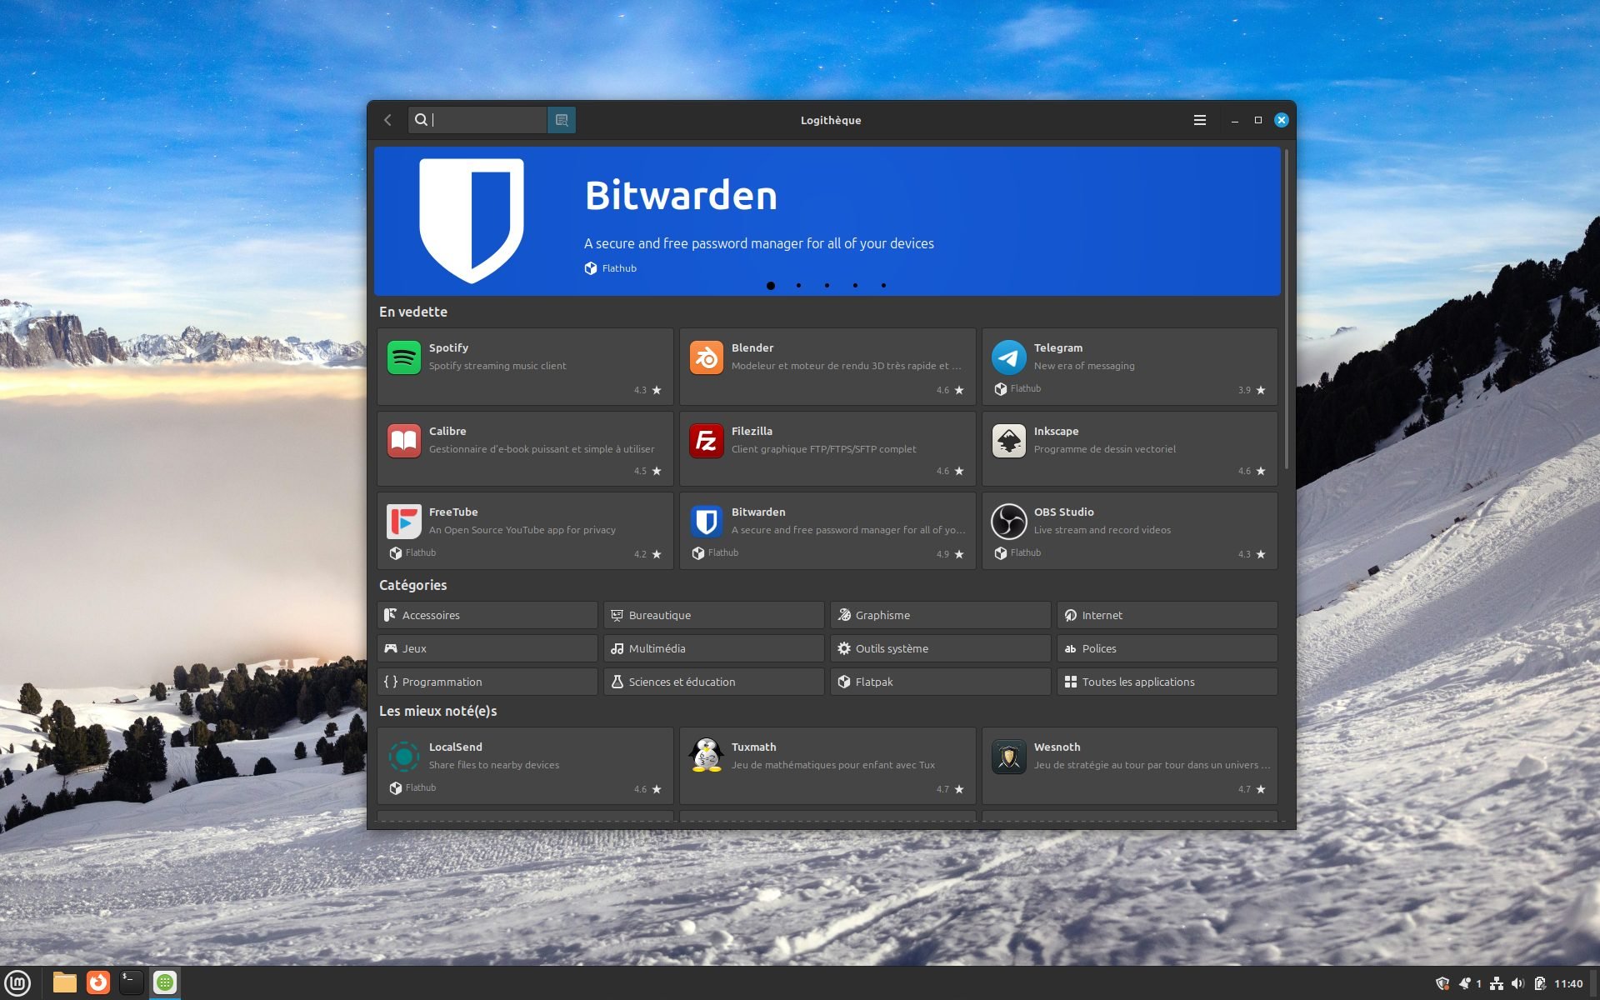Click LocalSend's 'Share files to nearby devices'
1600x1000 pixels.
pyautogui.click(x=494, y=765)
